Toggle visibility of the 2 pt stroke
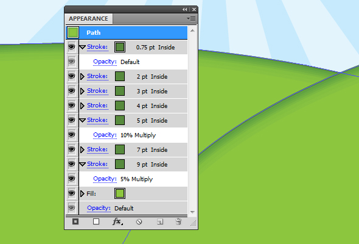The width and height of the screenshot is (359, 244). (72, 76)
